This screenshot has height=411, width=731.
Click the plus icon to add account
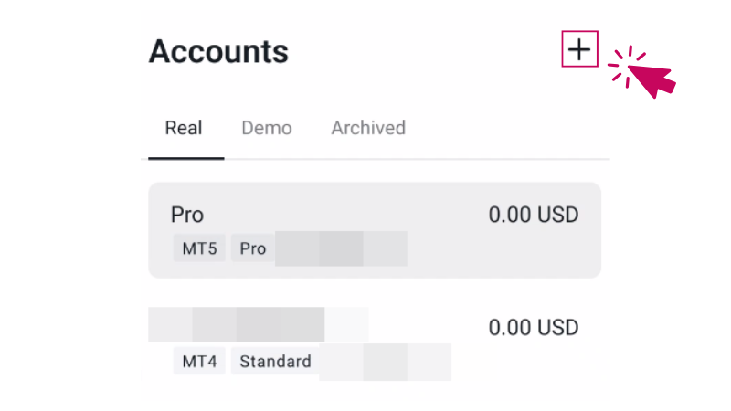(x=578, y=49)
